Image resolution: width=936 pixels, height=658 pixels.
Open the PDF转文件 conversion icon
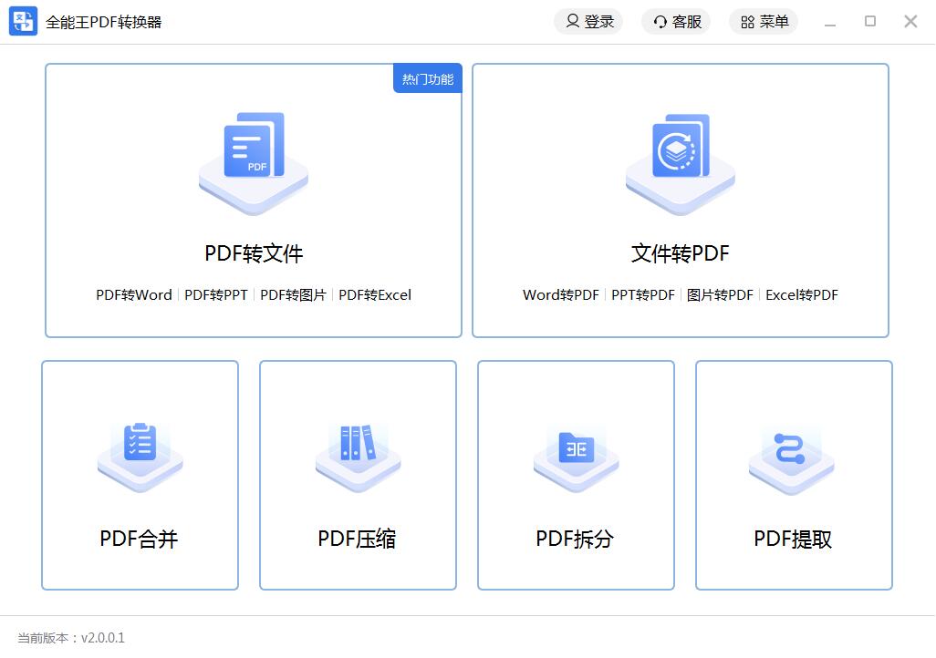(x=253, y=162)
